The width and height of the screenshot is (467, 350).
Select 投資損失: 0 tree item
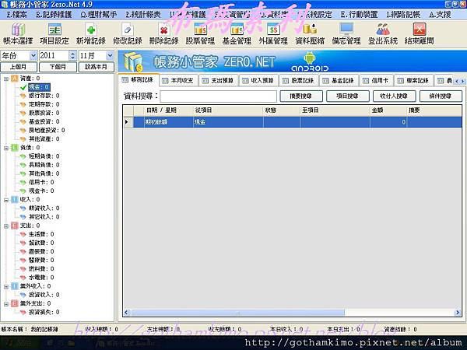[x=44, y=312]
